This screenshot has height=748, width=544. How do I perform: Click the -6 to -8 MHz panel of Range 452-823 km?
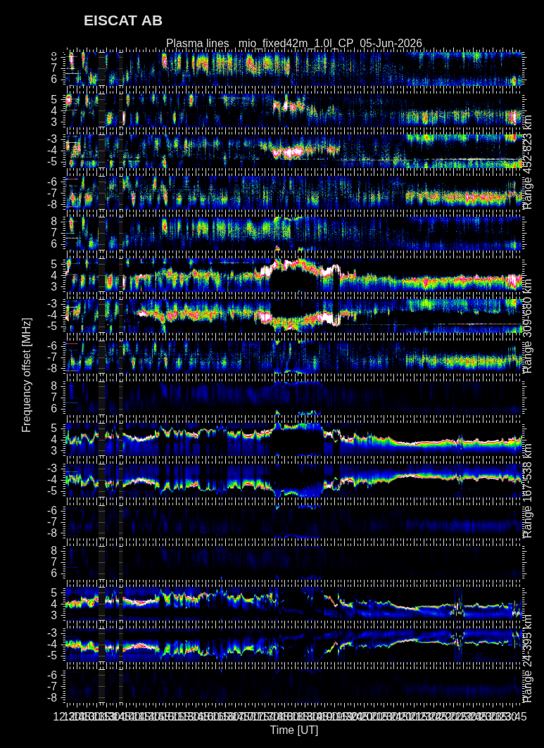coord(294,193)
